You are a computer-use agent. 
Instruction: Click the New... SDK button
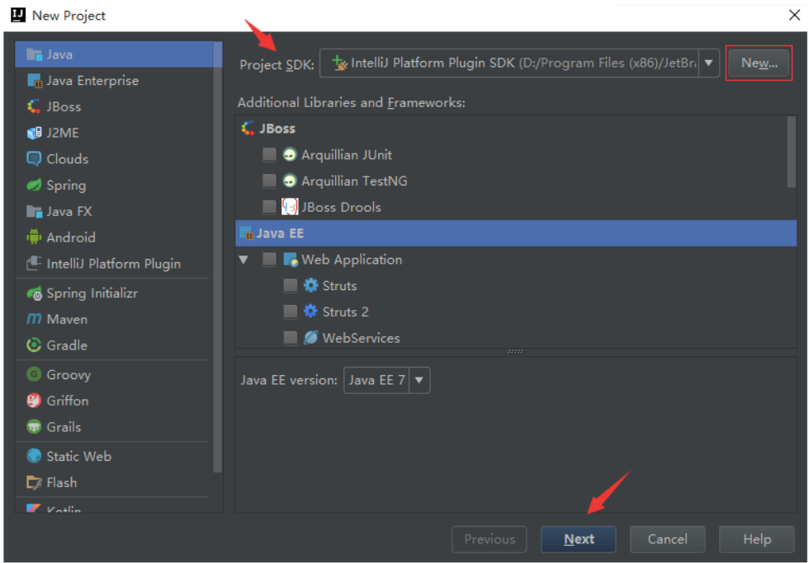[759, 63]
